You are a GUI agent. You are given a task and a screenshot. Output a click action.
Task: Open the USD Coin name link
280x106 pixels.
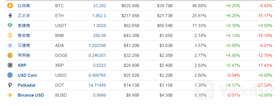pyautogui.click(x=27, y=75)
